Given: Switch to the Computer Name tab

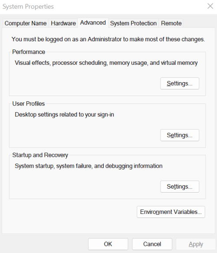Looking at the screenshot, I should [26, 23].
